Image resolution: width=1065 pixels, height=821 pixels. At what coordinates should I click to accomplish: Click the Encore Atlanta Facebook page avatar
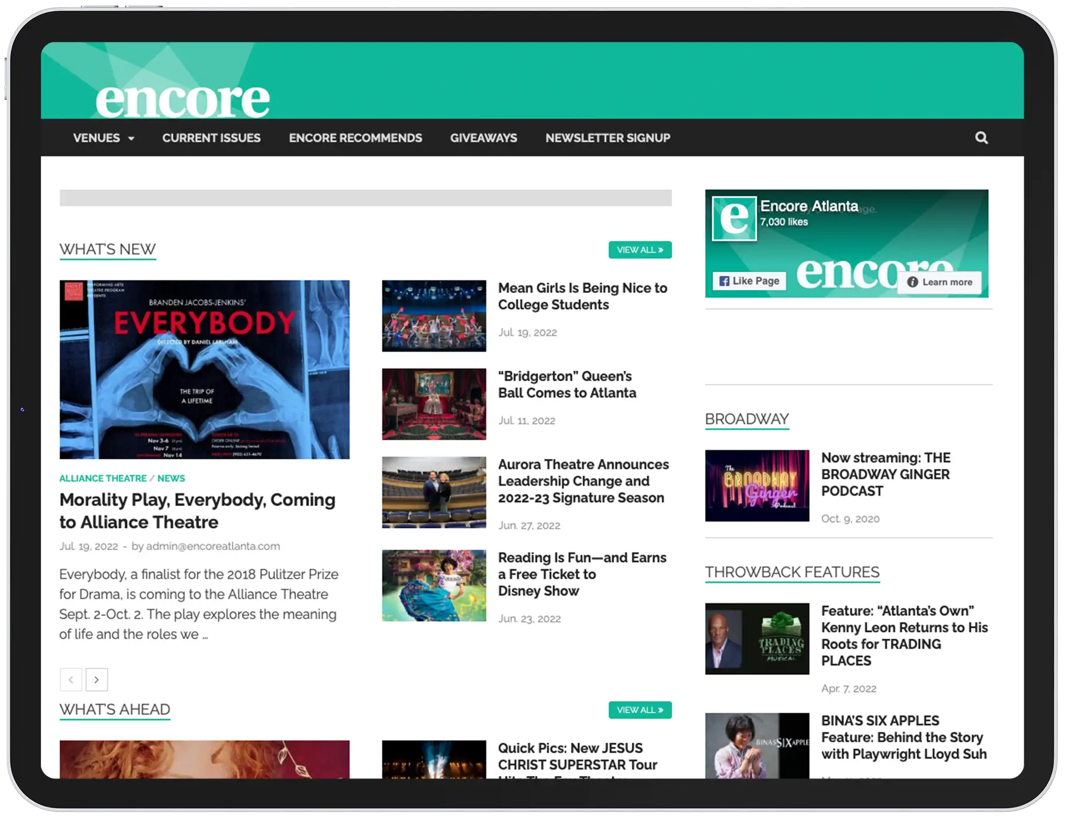tap(734, 219)
